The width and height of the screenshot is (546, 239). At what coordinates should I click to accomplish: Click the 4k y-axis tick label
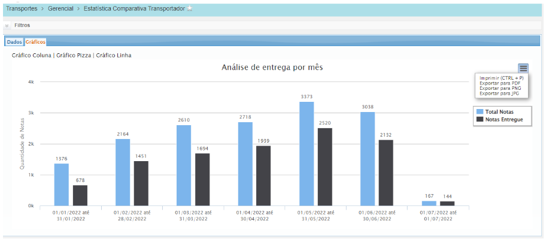pos(31,82)
